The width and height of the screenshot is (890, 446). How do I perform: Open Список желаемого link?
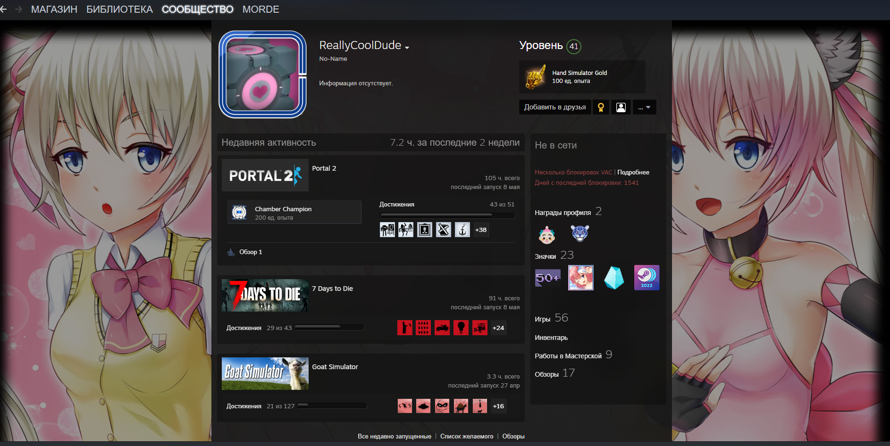tap(467, 437)
